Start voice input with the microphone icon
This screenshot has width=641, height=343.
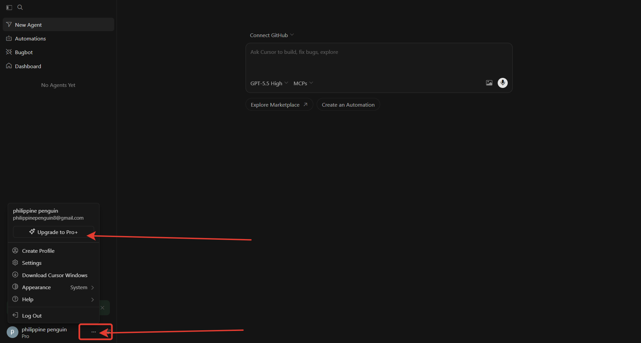503,83
